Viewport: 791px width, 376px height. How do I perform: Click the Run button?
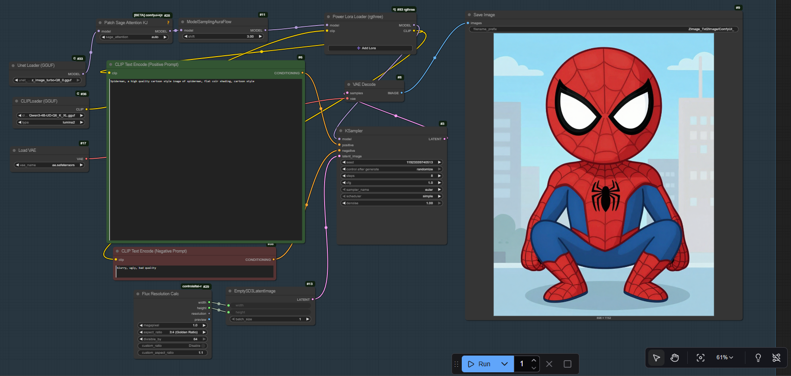point(479,364)
